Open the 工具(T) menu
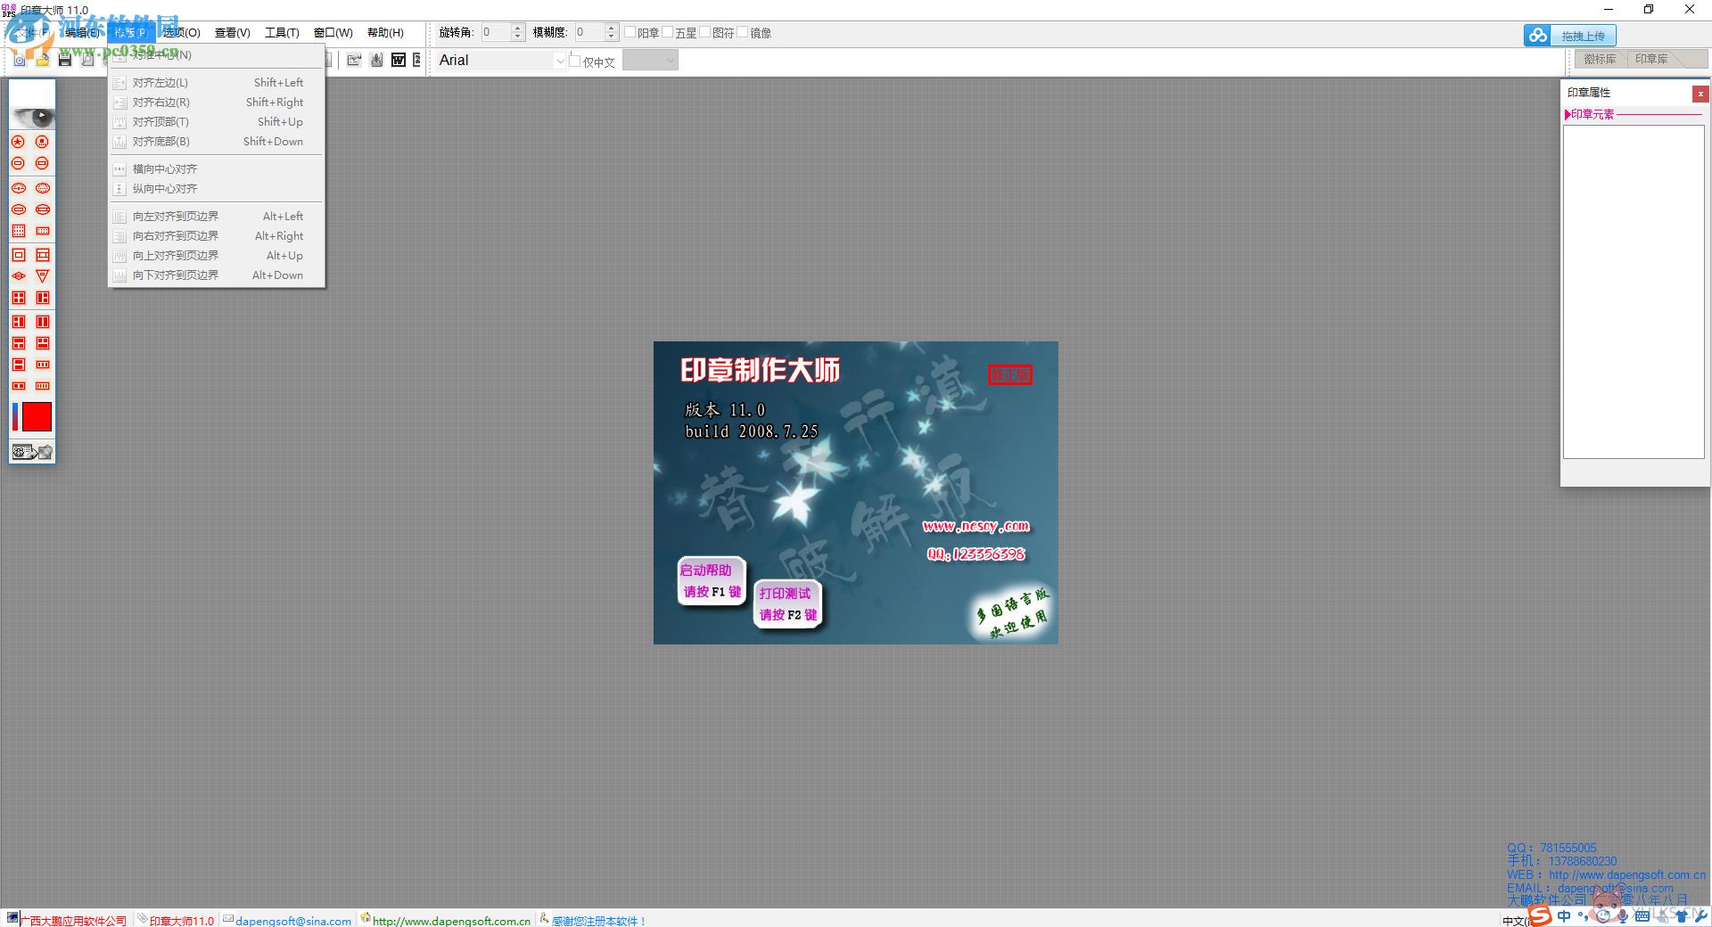1712x927 pixels. tap(282, 33)
